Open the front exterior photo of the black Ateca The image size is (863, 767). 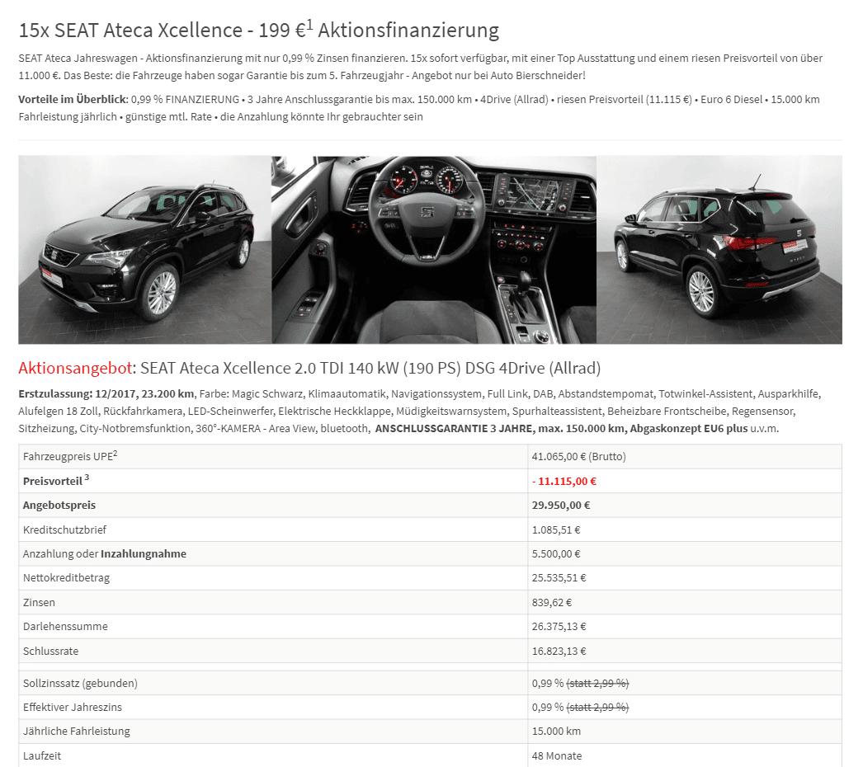(x=144, y=249)
